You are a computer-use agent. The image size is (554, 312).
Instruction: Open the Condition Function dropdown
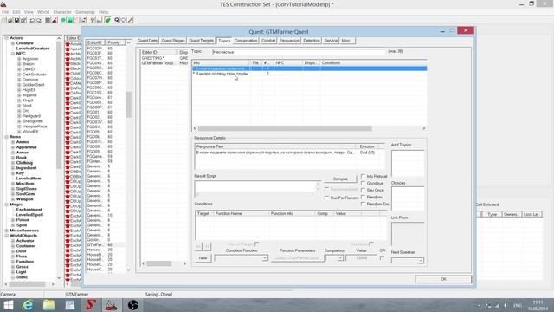pyautogui.click(x=264, y=258)
